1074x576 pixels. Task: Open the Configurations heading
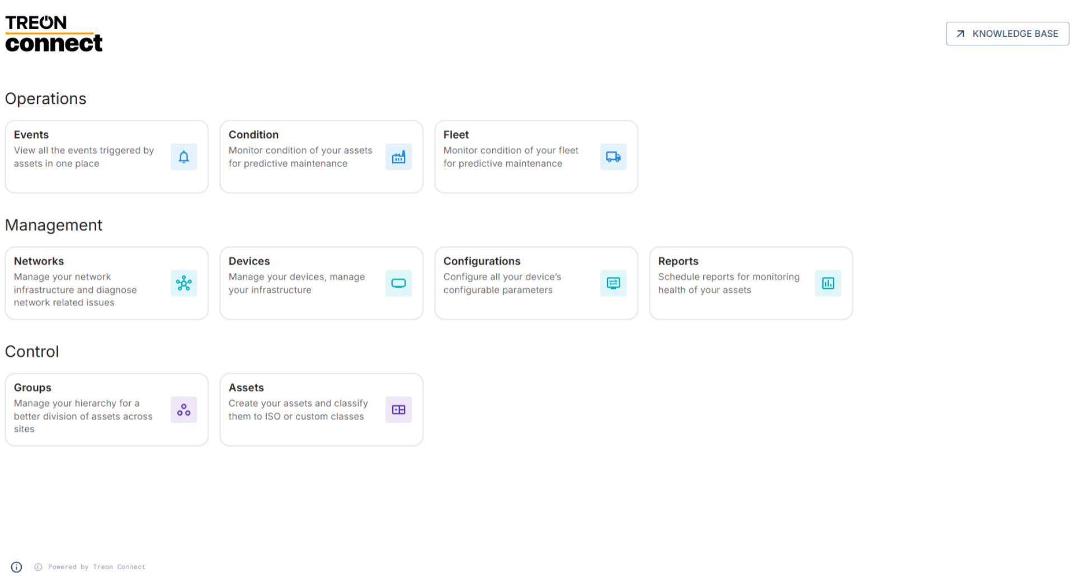482,261
